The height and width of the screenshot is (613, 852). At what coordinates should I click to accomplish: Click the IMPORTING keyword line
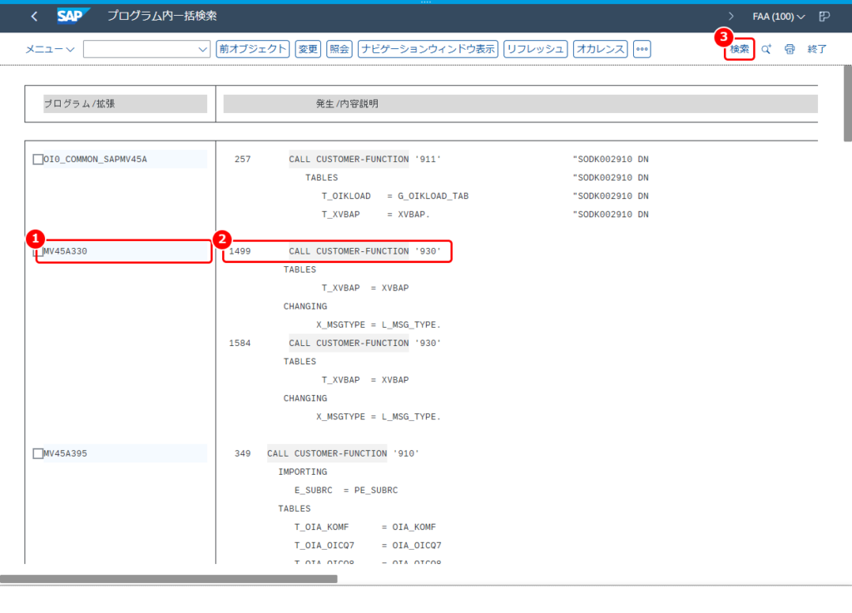coord(303,472)
